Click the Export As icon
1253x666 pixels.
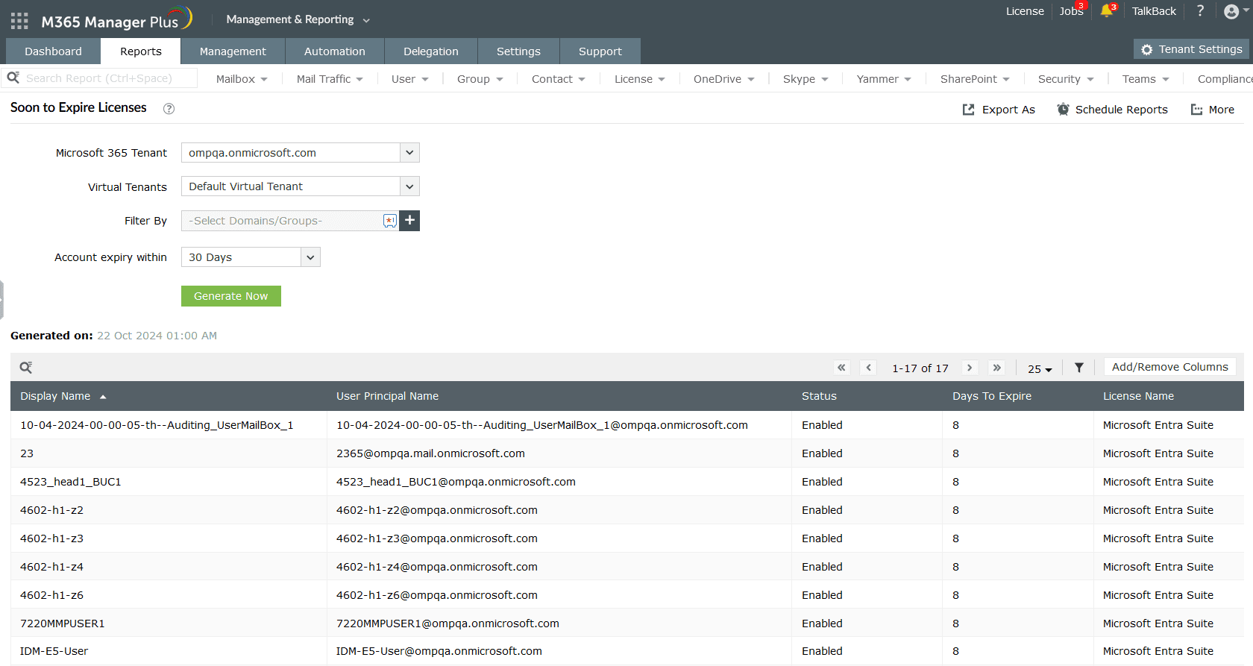[x=968, y=110]
